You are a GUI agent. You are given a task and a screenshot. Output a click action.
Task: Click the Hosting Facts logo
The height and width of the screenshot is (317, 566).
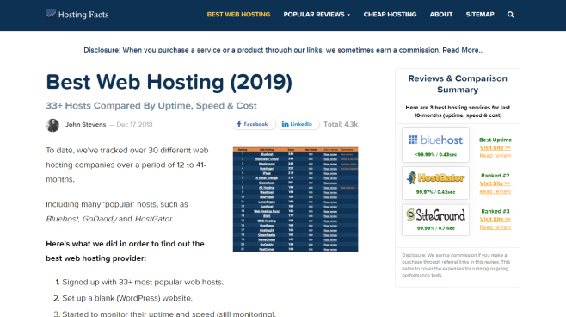(77, 15)
